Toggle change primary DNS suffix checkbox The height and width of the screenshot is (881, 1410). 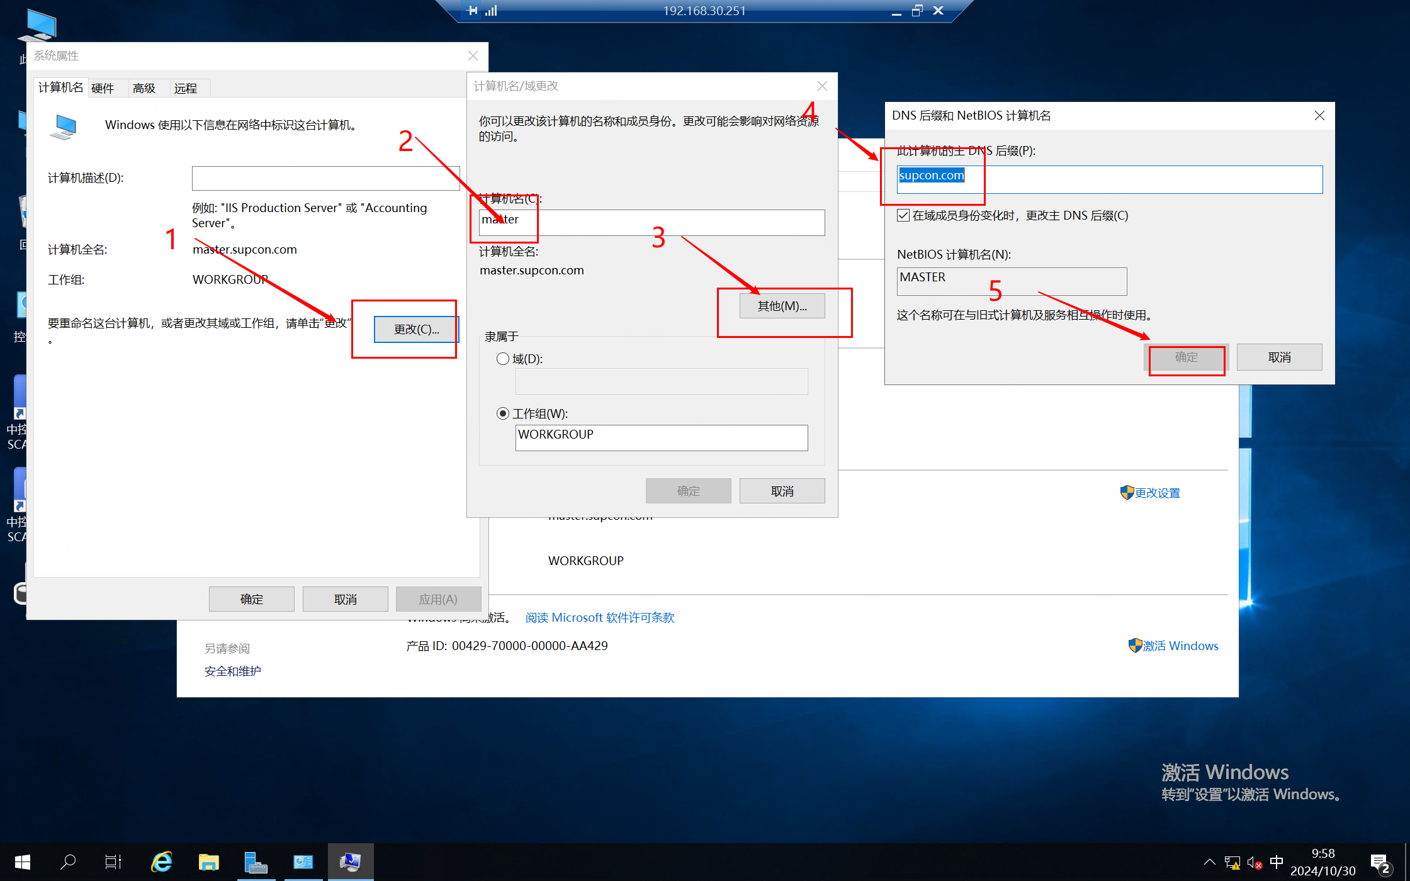click(903, 215)
